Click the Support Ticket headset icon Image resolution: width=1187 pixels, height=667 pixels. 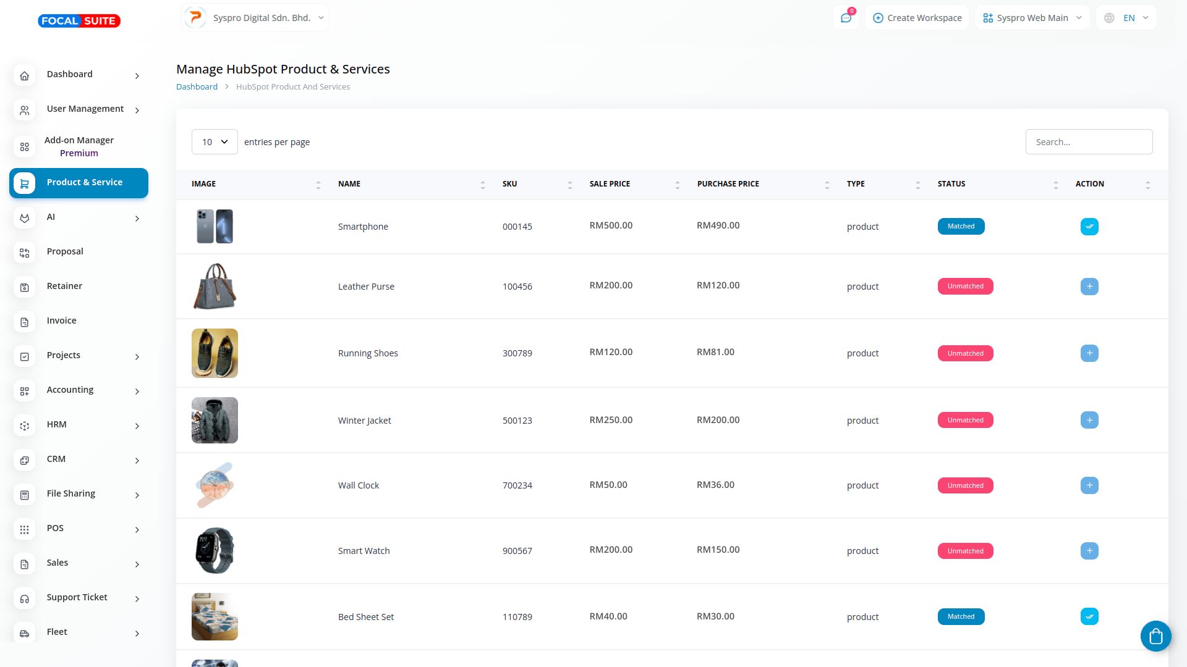[x=25, y=598]
